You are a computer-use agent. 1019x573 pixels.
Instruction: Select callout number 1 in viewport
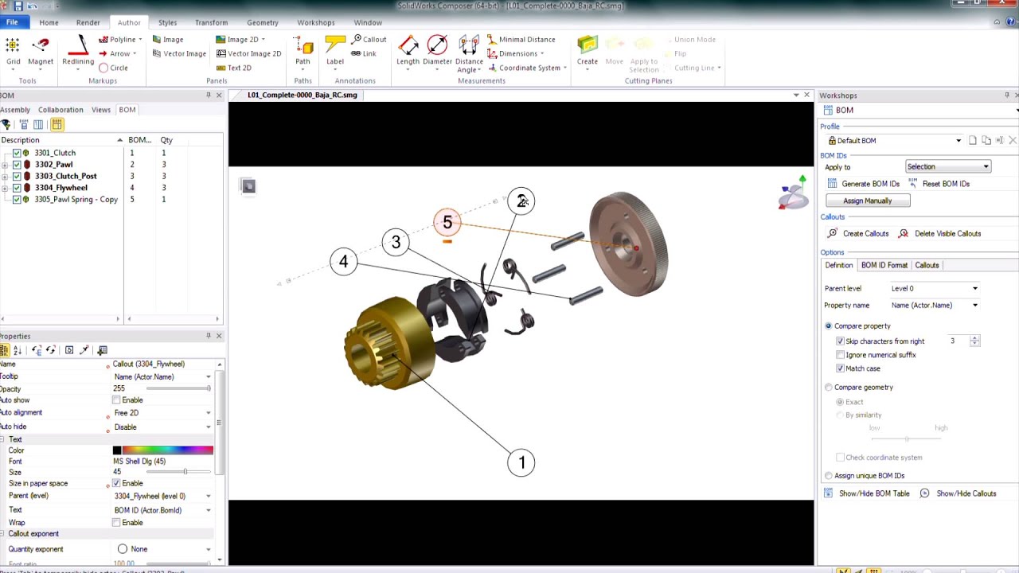[x=521, y=462]
